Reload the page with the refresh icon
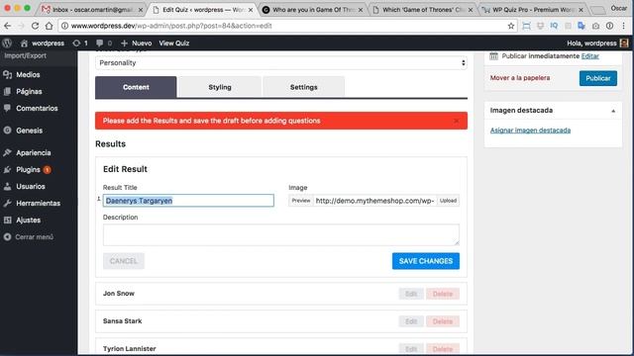The width and height of the screenshot is (634, 356). coord(36,26)
